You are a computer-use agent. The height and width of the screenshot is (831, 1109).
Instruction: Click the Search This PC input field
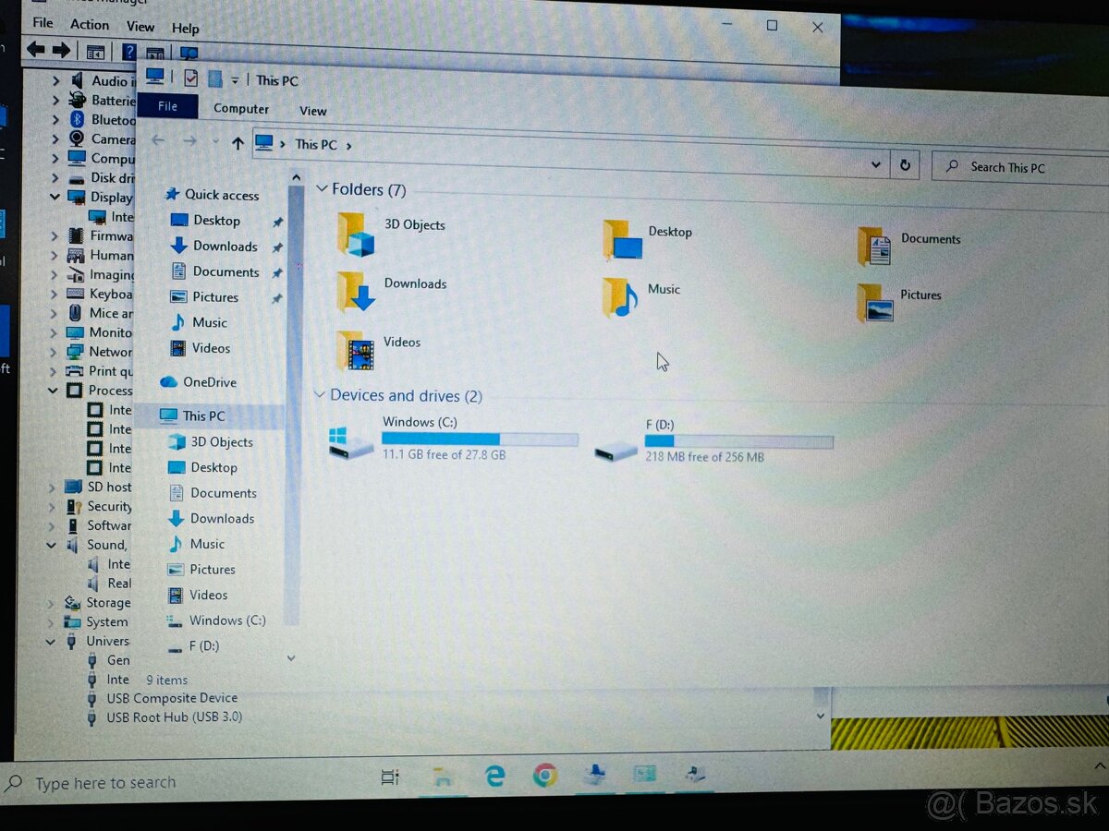pos(1007,167)
